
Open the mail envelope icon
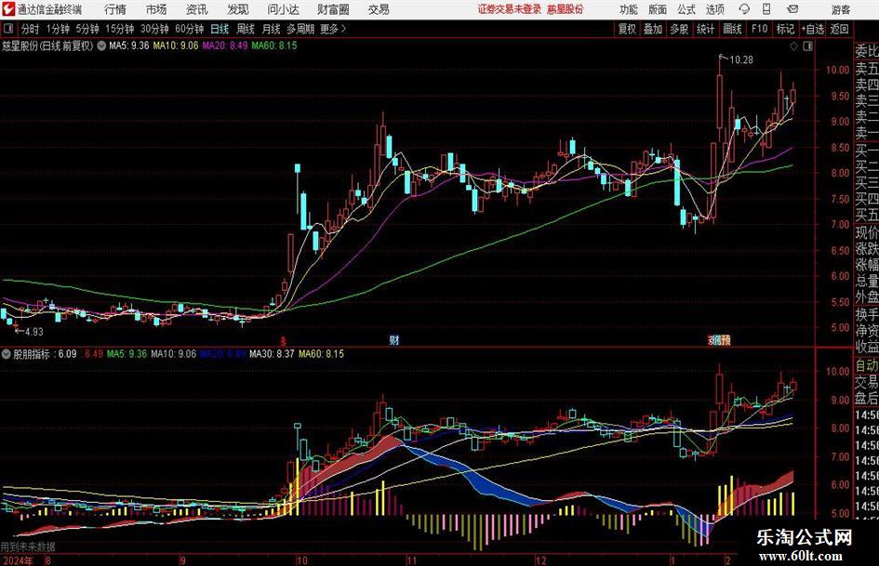pyautogui.click(x=792, y=9)
